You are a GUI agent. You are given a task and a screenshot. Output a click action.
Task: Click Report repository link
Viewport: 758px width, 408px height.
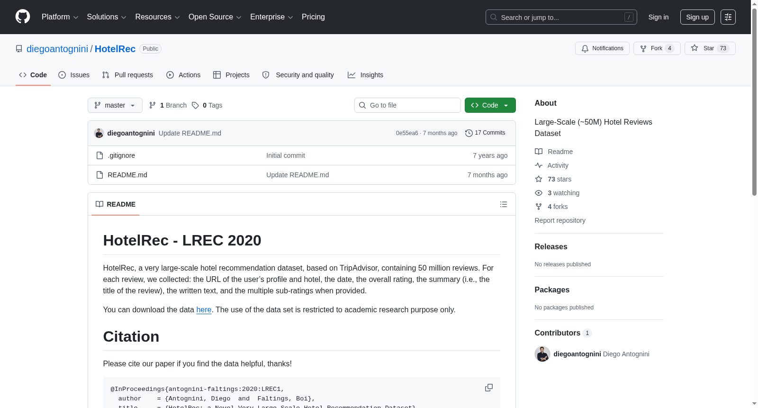point(560,220)
